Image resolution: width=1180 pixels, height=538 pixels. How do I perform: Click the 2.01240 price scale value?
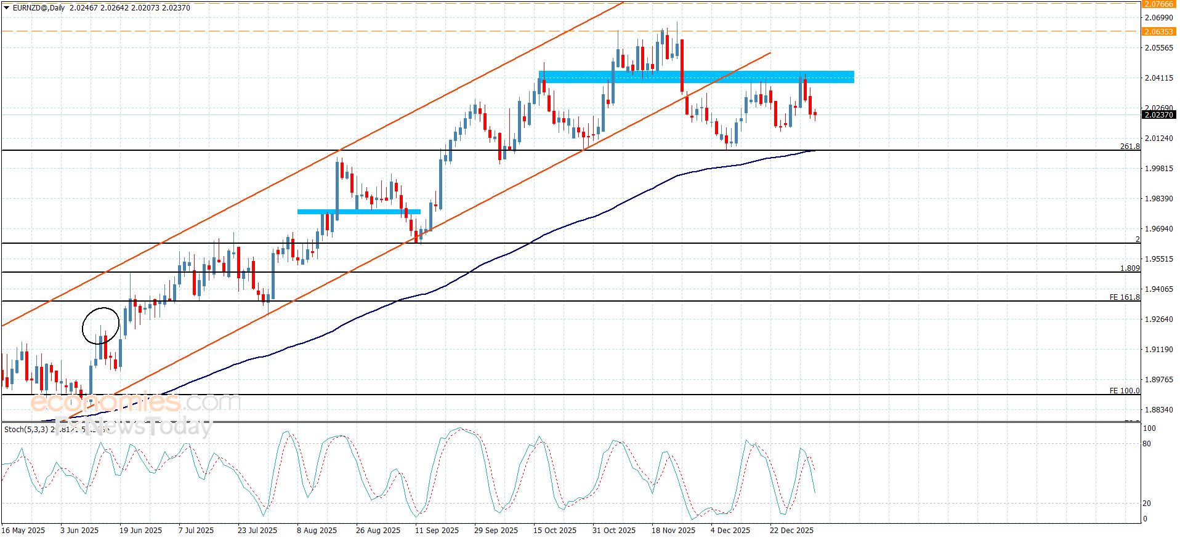(x=1158, y=139)
